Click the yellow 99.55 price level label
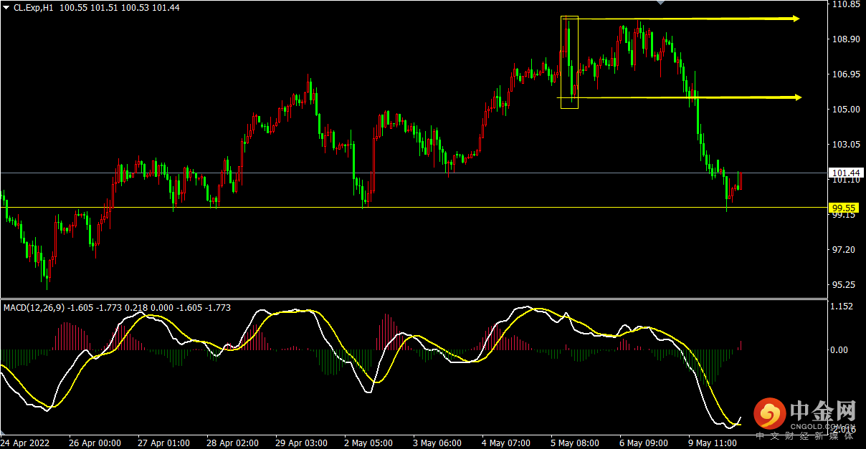 [844, 208]
